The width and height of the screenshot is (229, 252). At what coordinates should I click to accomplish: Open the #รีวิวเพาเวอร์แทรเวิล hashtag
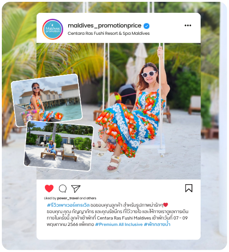pyautogui.click(x=68, y=205)
